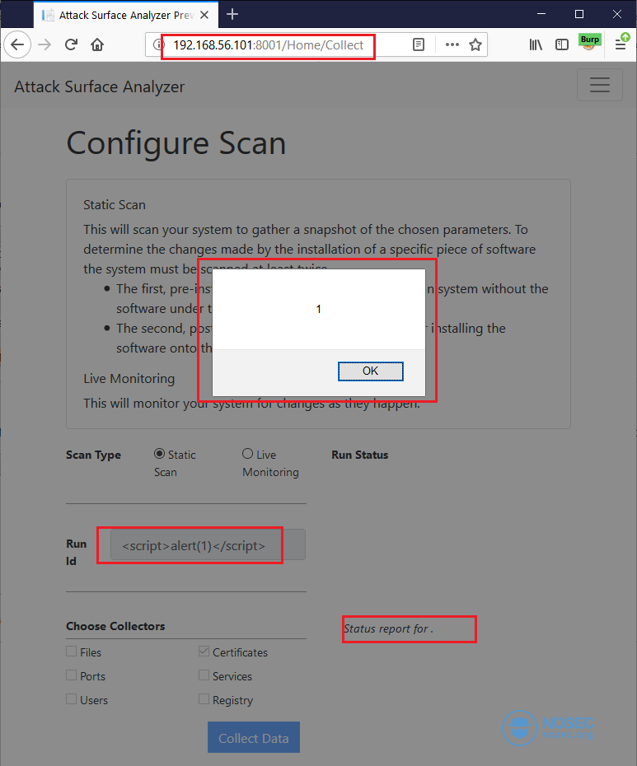Click the Burp extension icon

point(589,42)
